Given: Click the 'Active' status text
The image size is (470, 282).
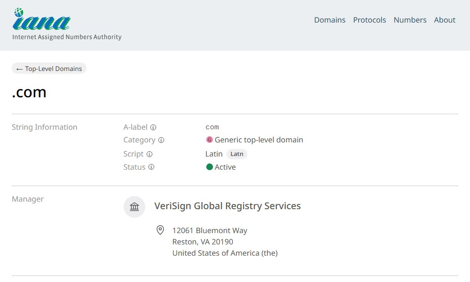Looking at the screenshot, I should (225, 167).
